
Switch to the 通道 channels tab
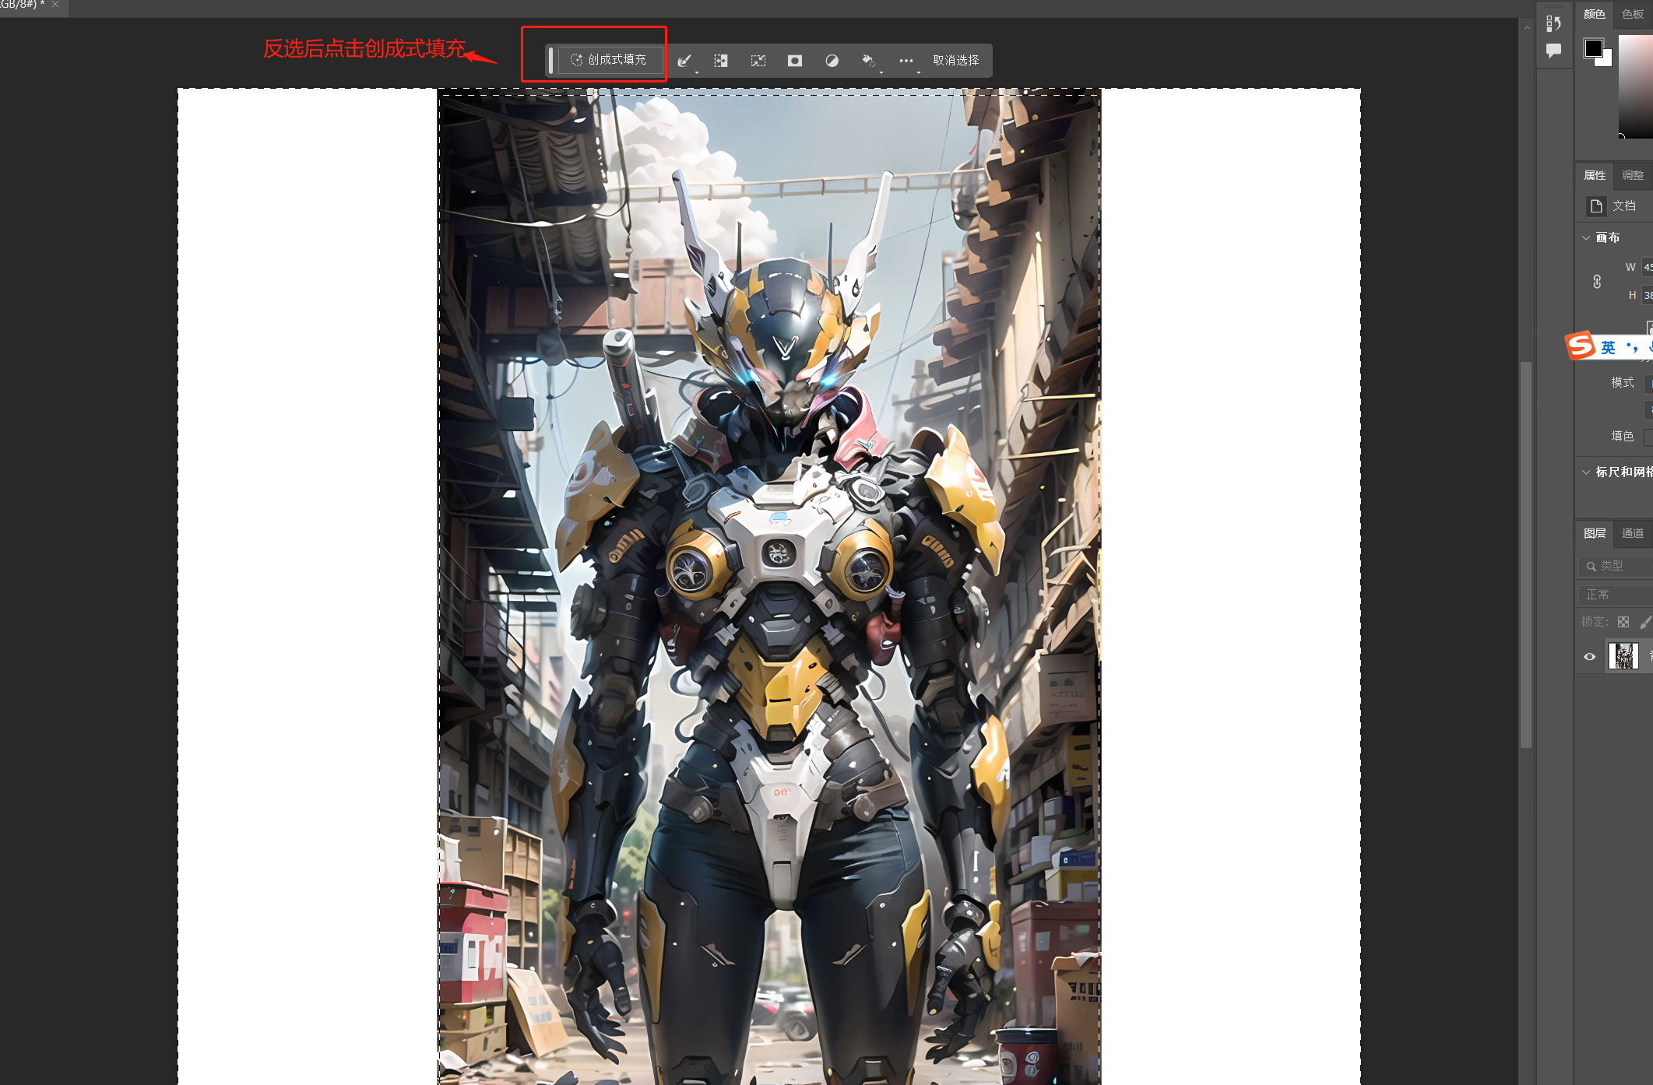[1633, 533]
